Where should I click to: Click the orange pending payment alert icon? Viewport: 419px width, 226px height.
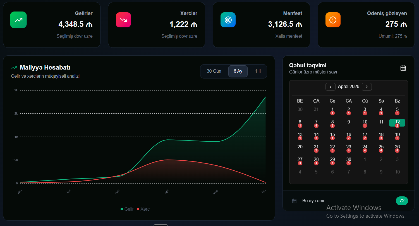click(333, 20)
